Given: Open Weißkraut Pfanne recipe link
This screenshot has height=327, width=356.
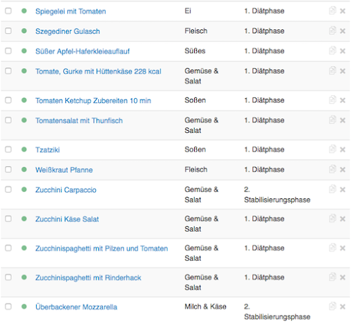Looking at the screenshot, I should (x=64, y=170).
